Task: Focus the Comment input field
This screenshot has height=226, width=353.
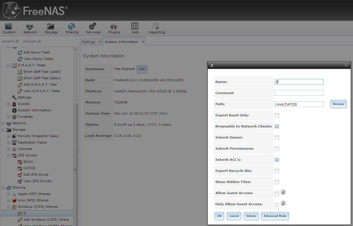Action: [299, 93]
